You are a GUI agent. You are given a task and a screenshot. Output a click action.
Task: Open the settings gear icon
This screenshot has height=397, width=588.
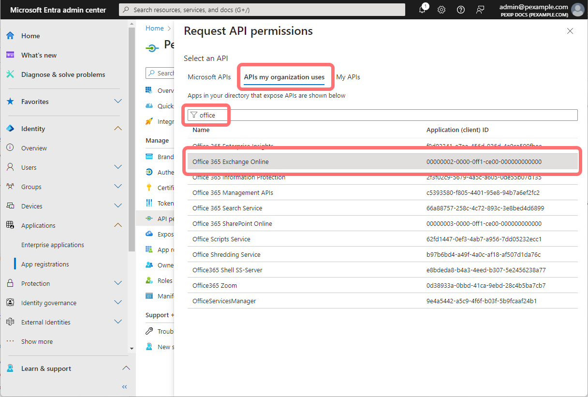[441, 10]
